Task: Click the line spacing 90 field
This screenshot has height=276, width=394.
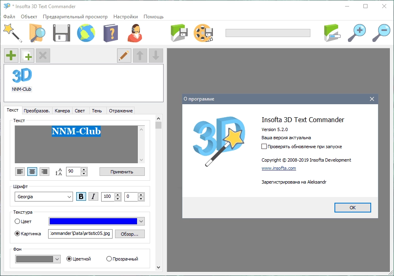Action: coord(73,171)
